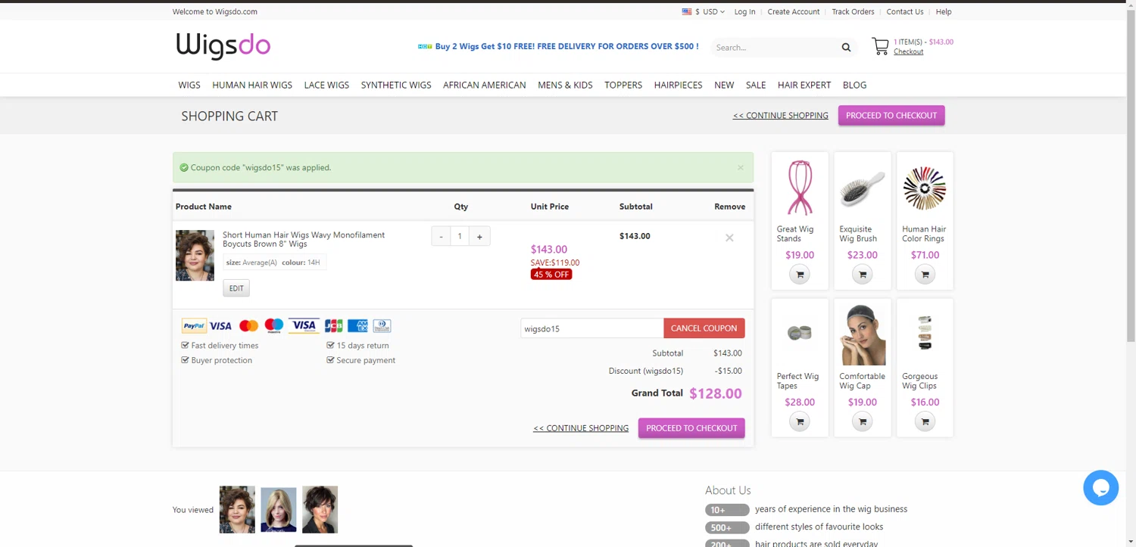
Task: Increase quantity with plus button
Action: (479, 237)
